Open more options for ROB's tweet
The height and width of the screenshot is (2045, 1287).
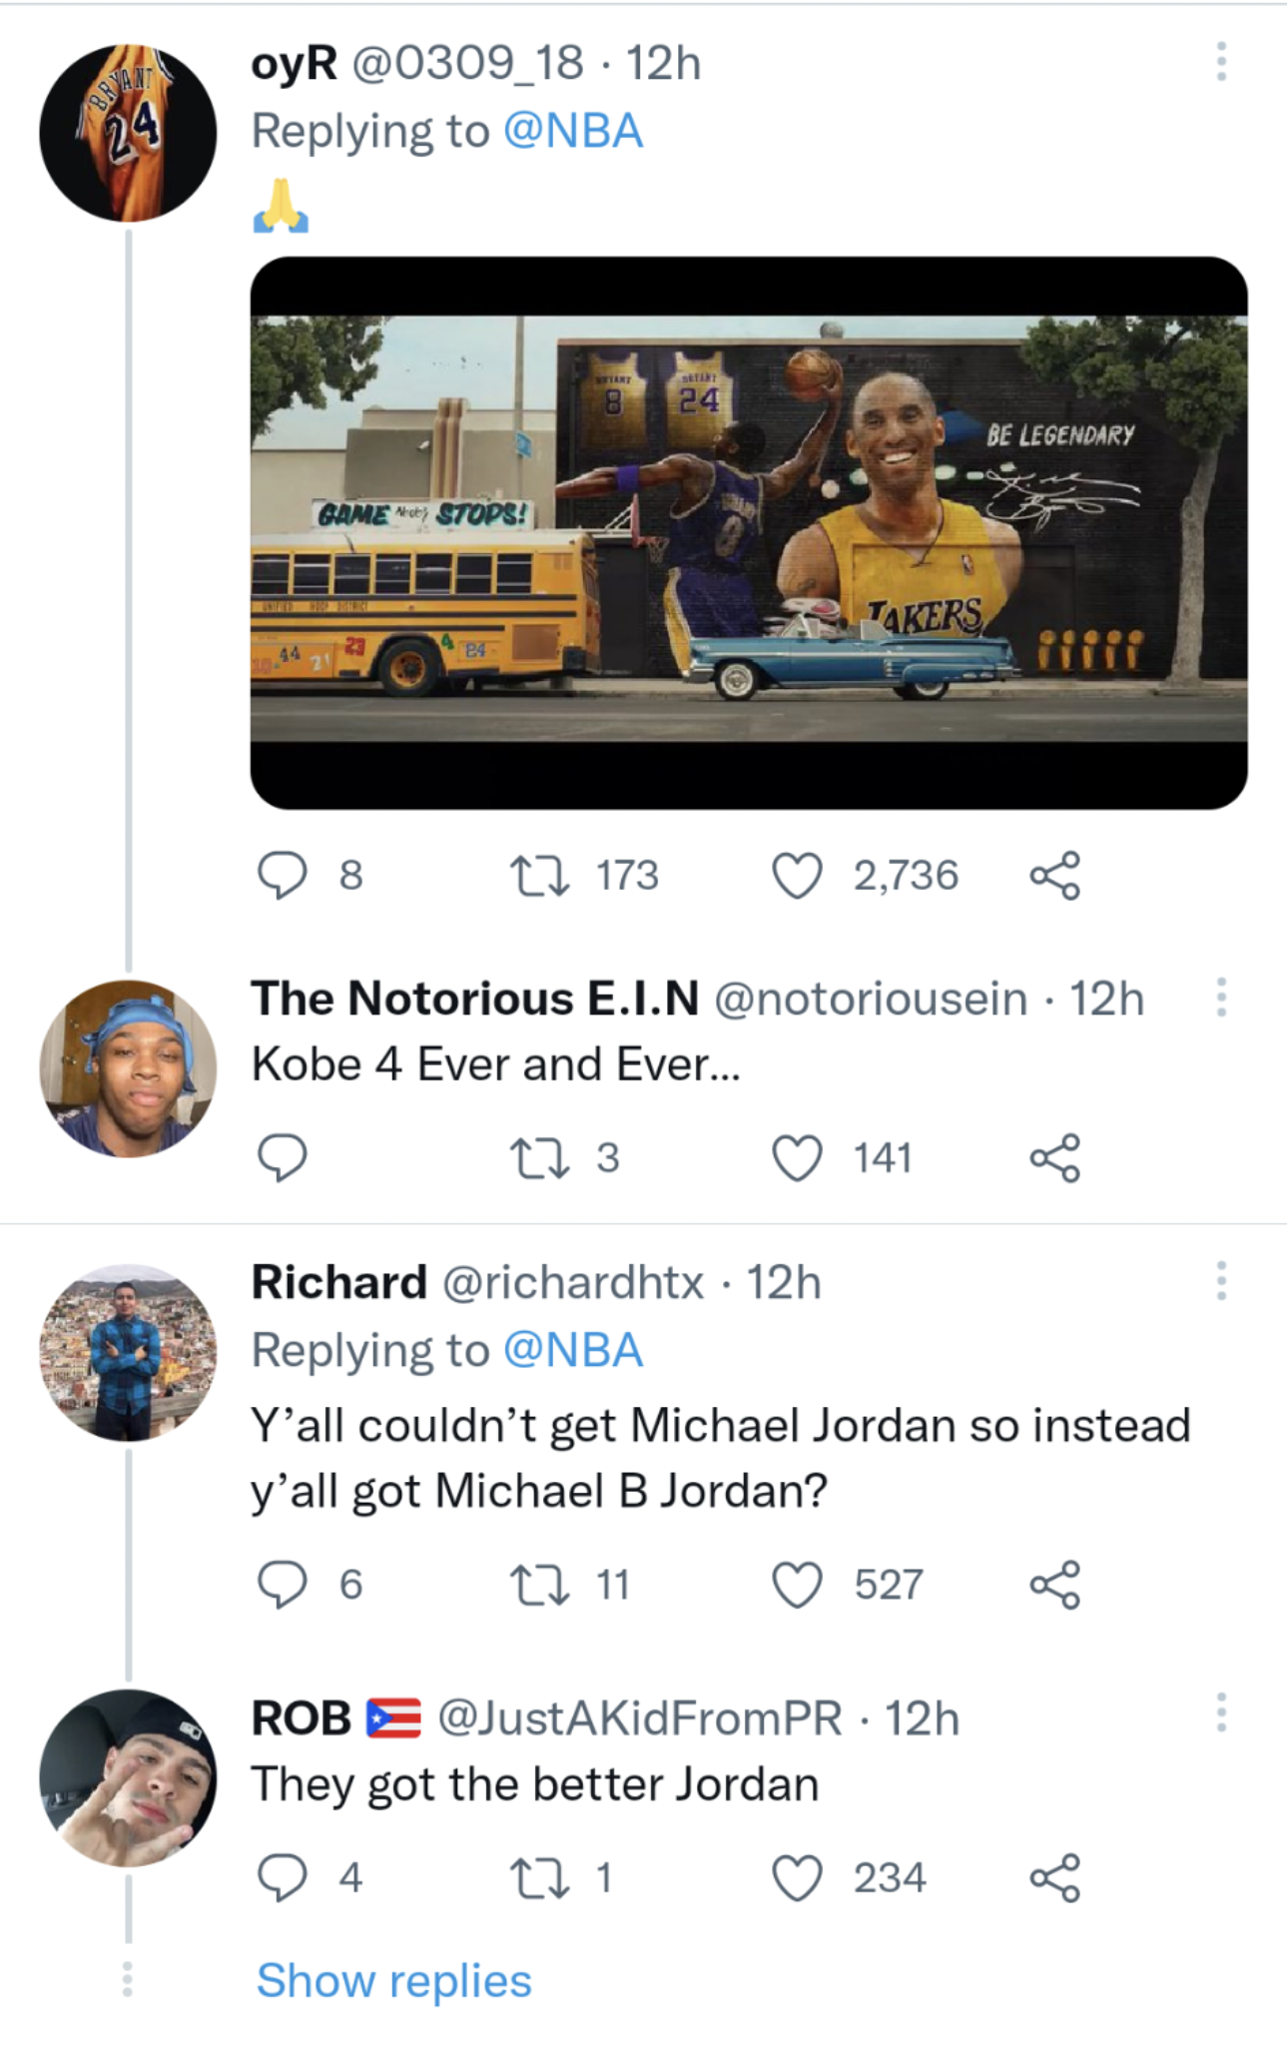tap(1220, 1712)
